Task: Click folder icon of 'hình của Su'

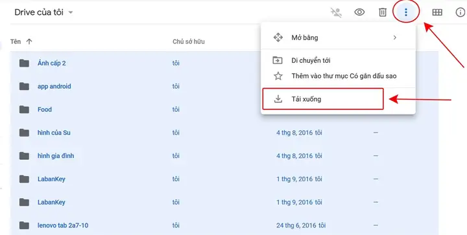Action: click(24, 133)
